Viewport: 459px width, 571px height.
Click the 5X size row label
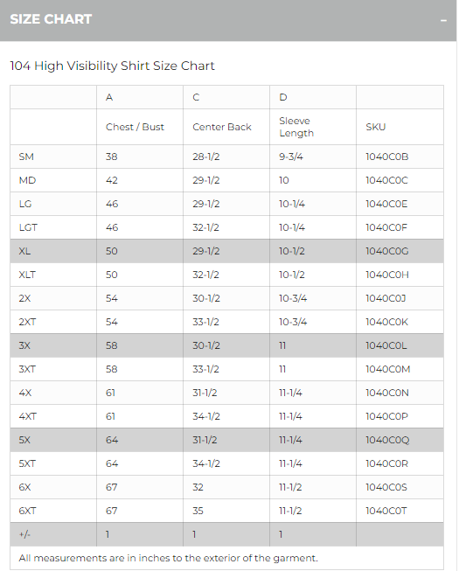(24, 440)
